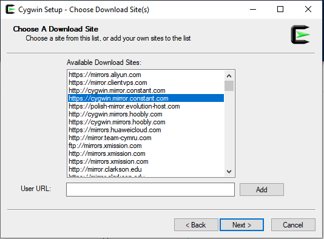Viewport: 324px width, 239px height.
Task: Click the list's scroll-up arrow
Action: coord(229,76)
